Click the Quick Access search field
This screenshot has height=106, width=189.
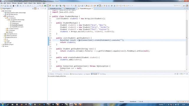click(x=177, y=6)
